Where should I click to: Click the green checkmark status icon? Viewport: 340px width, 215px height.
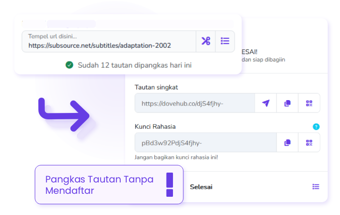(x=69, y=65)
